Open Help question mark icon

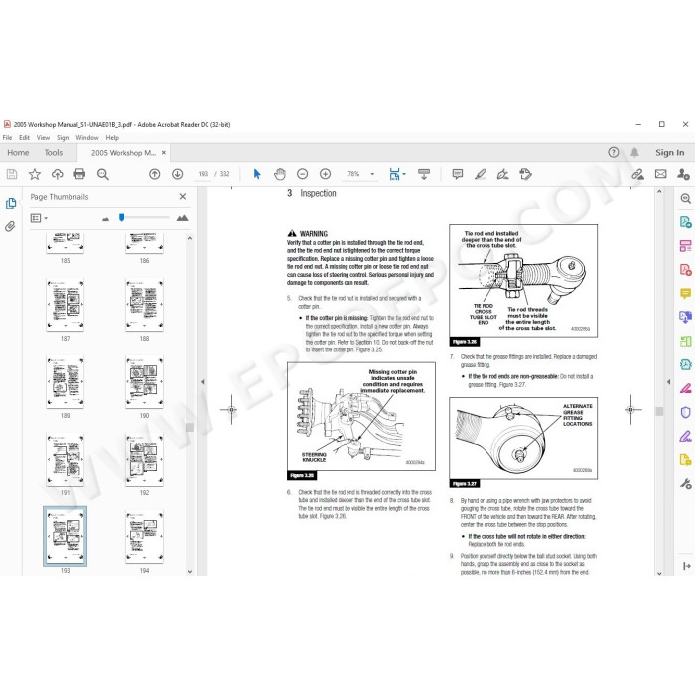tap(613, 153)
